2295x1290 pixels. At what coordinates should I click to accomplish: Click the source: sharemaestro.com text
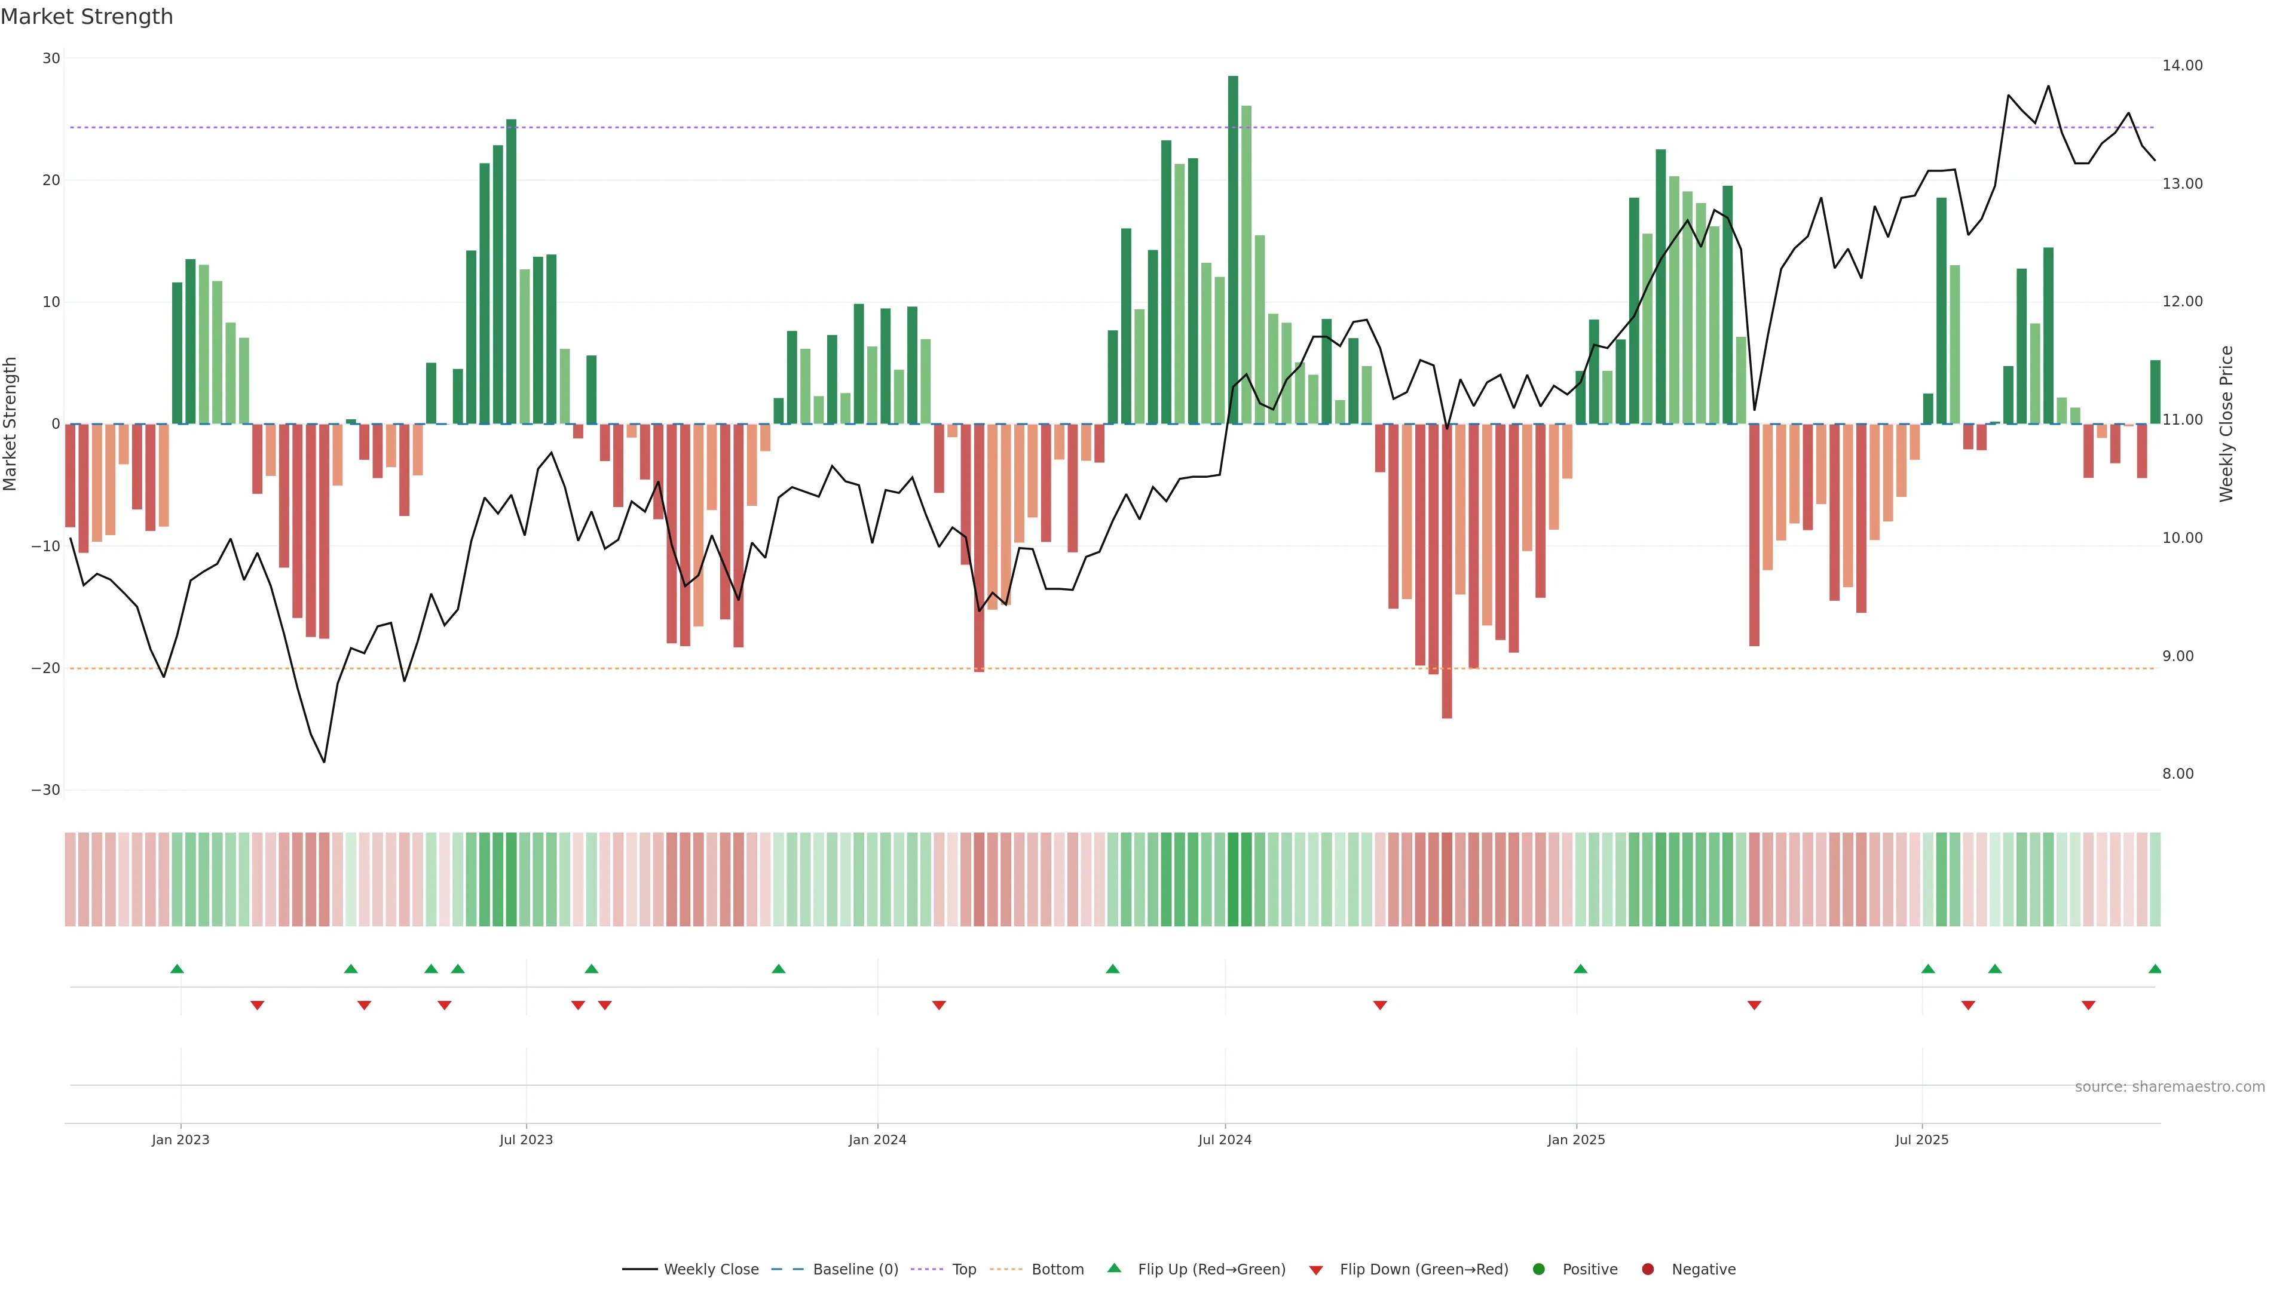(2169, 1086)
